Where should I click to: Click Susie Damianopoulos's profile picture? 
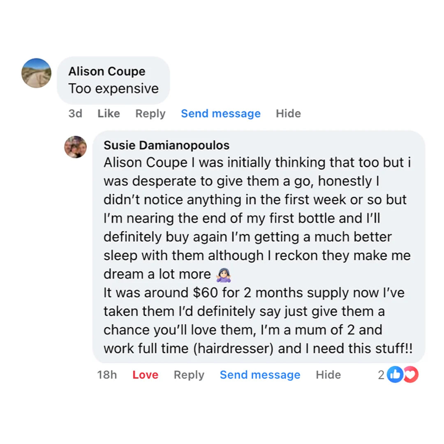pos(76,147)
